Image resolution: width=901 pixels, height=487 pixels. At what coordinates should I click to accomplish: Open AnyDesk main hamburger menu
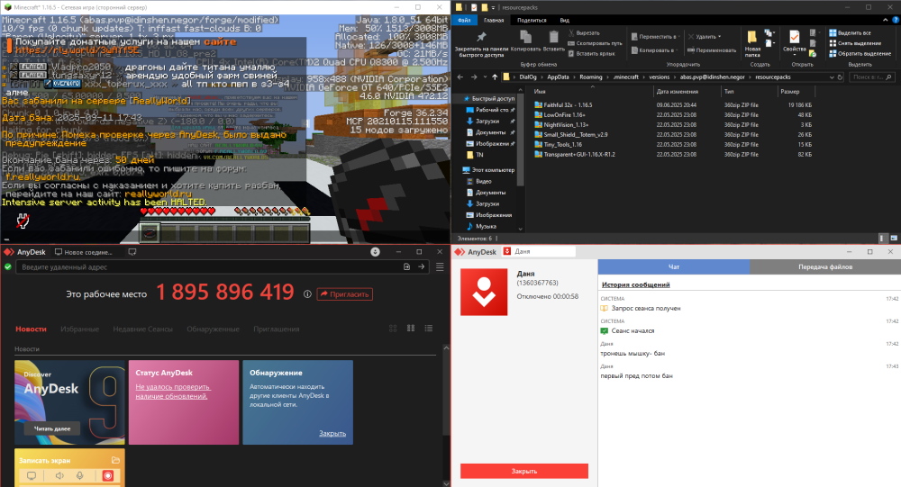440,266
